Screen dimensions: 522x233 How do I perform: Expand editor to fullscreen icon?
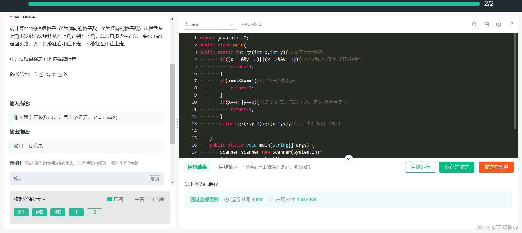pos(511,24)
